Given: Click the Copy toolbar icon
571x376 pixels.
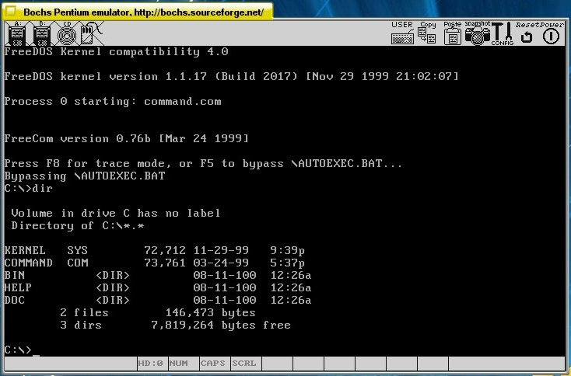Looking at the screenshot, I should 427,33.
